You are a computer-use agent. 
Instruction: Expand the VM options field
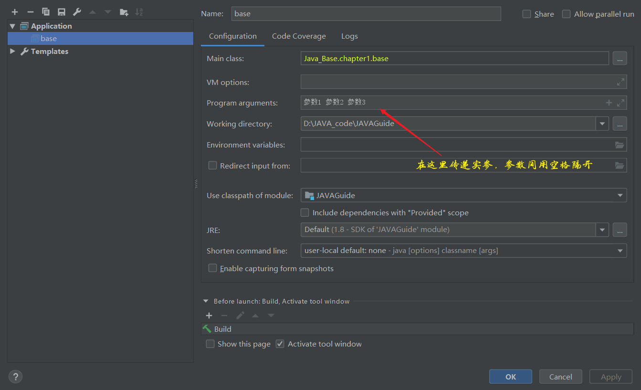(x=620, y=82)
